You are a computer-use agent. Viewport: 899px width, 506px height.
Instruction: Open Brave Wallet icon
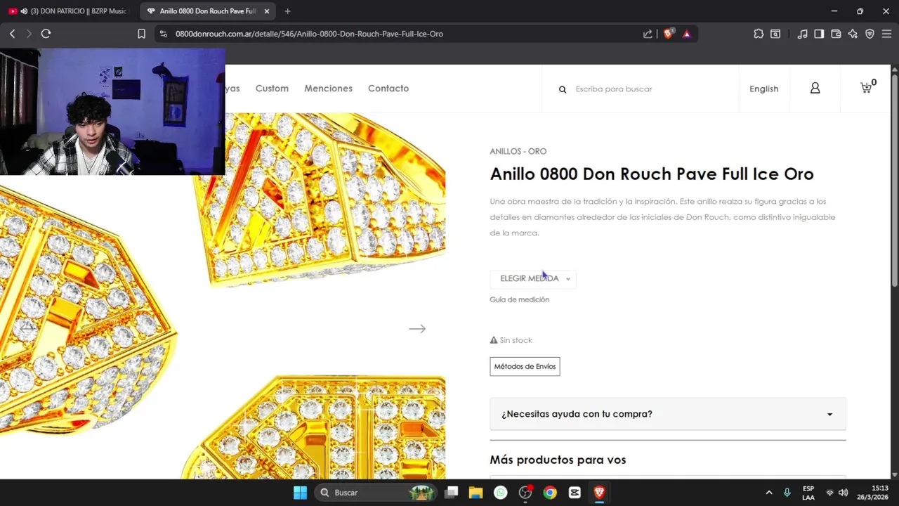[836, 34]
